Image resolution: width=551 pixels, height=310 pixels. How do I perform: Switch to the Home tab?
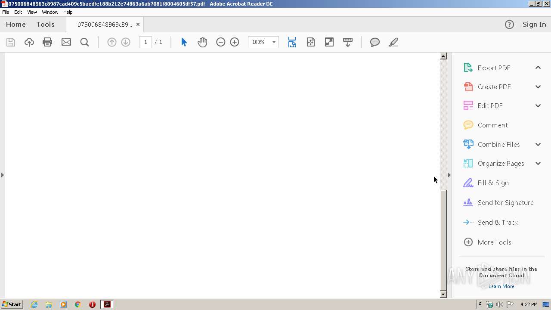[16, 25]
